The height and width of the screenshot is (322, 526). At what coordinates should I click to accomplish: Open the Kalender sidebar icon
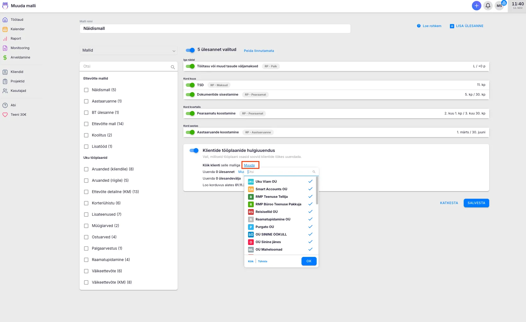click(5, 29)
